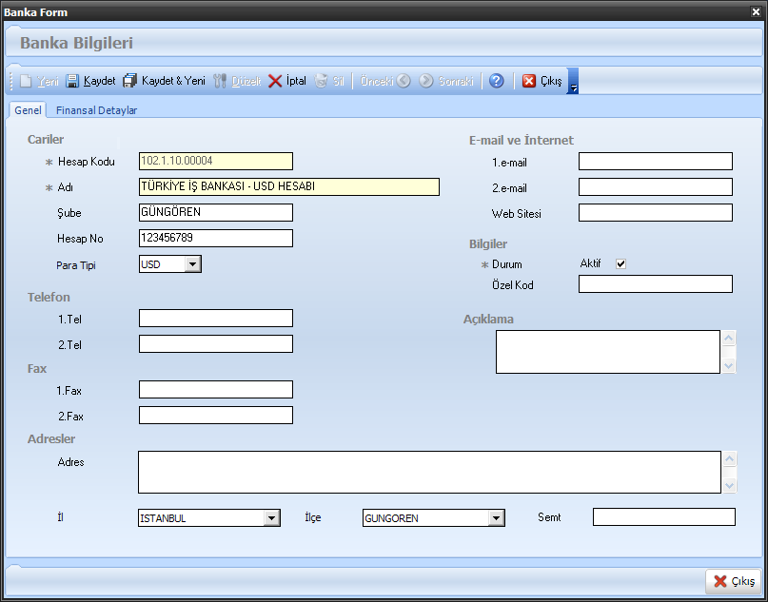Viewport: 768px width, 602px height.
Task: Open help using the blue question mark icon
Action: (496, 82)
